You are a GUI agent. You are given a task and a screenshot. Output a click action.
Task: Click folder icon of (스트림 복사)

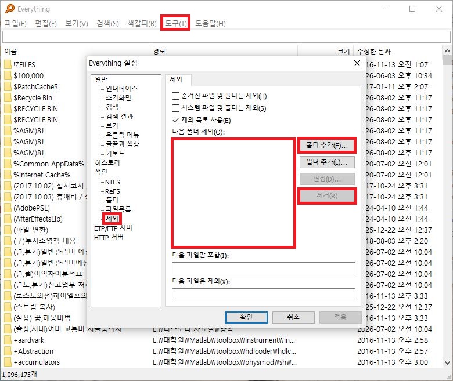8,307
